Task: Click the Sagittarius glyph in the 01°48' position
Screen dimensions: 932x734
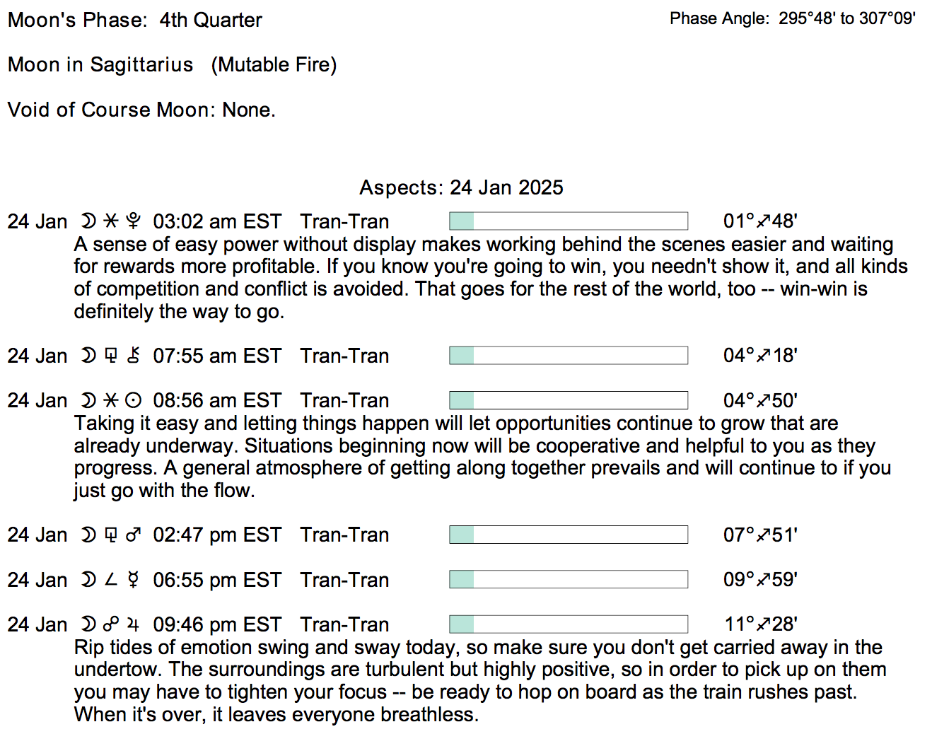Action: [x=763, y=221]
